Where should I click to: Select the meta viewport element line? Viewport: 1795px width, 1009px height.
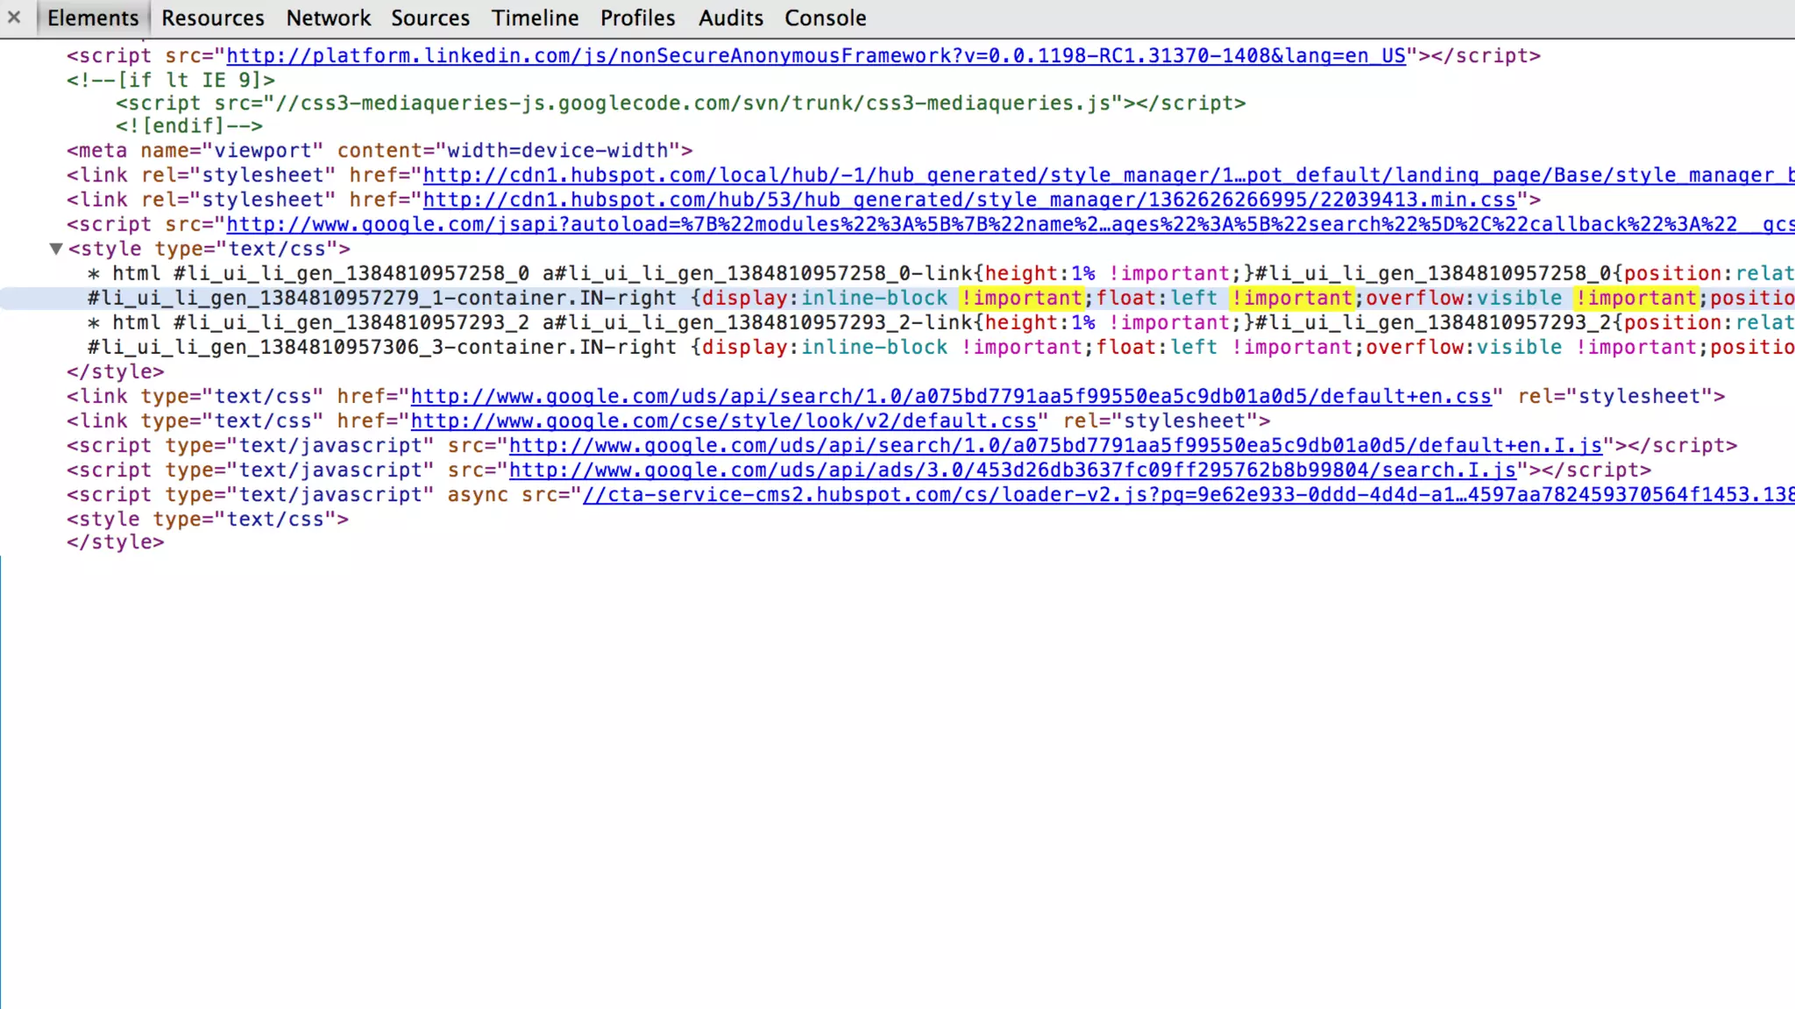[379, 151]
